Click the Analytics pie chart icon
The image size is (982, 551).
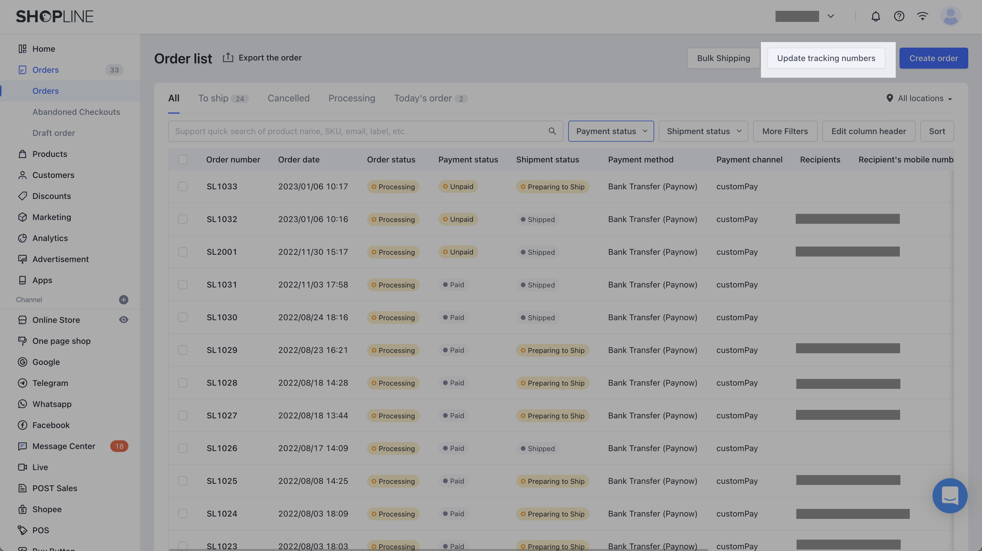pyautogui.click(x=23, y=238)
